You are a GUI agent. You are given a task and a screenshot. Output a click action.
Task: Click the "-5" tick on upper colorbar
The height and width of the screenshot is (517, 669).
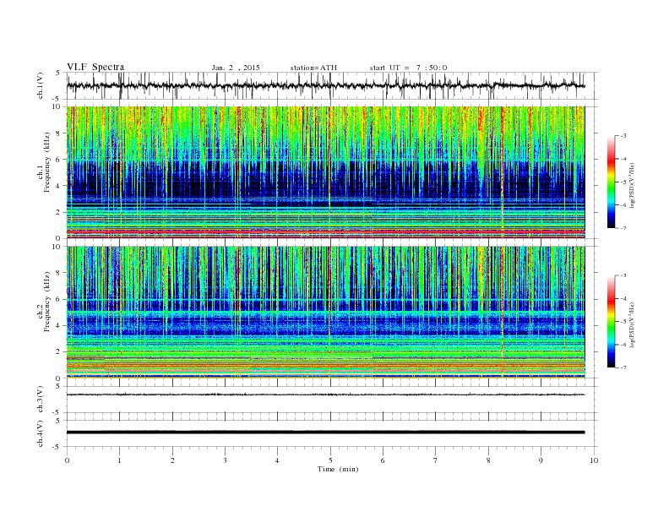click(622, 182)
